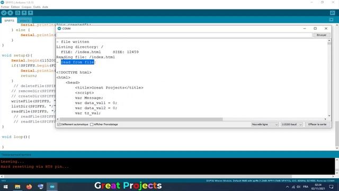Open the notifications action center icon
This screenshot has height=191, width=339.
click(x=331, y=187)
